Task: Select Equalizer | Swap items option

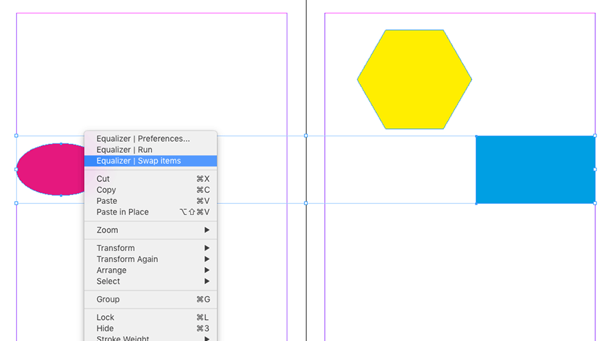Action: tap(139, 161)
